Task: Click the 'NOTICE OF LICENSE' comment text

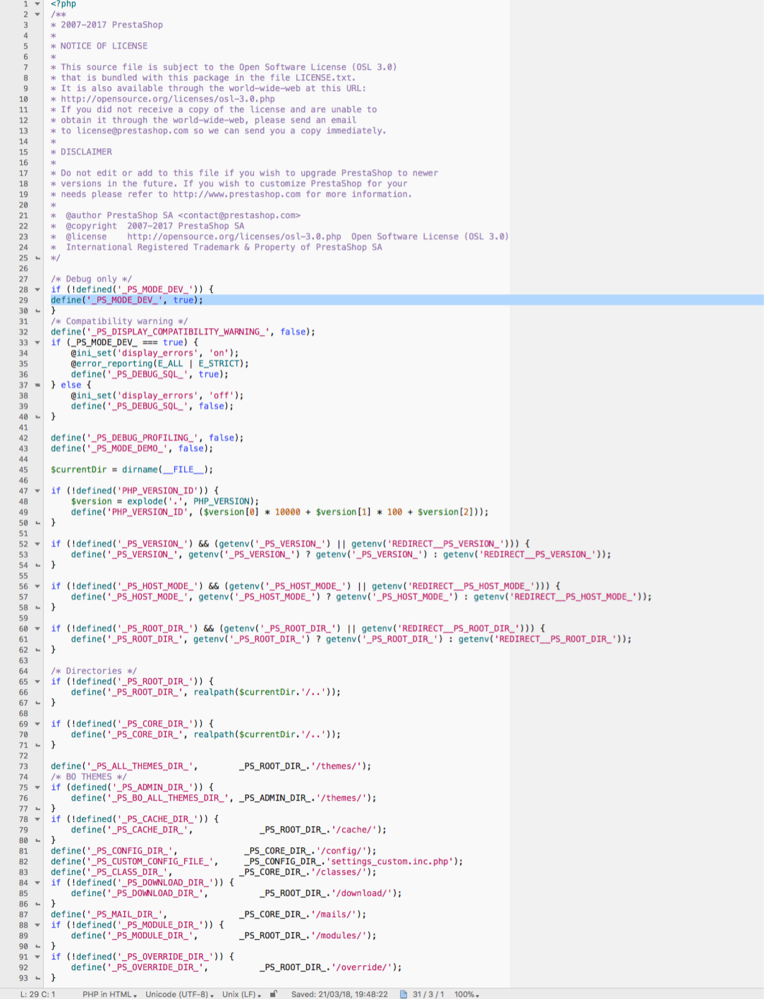Action: click(104, 46)
